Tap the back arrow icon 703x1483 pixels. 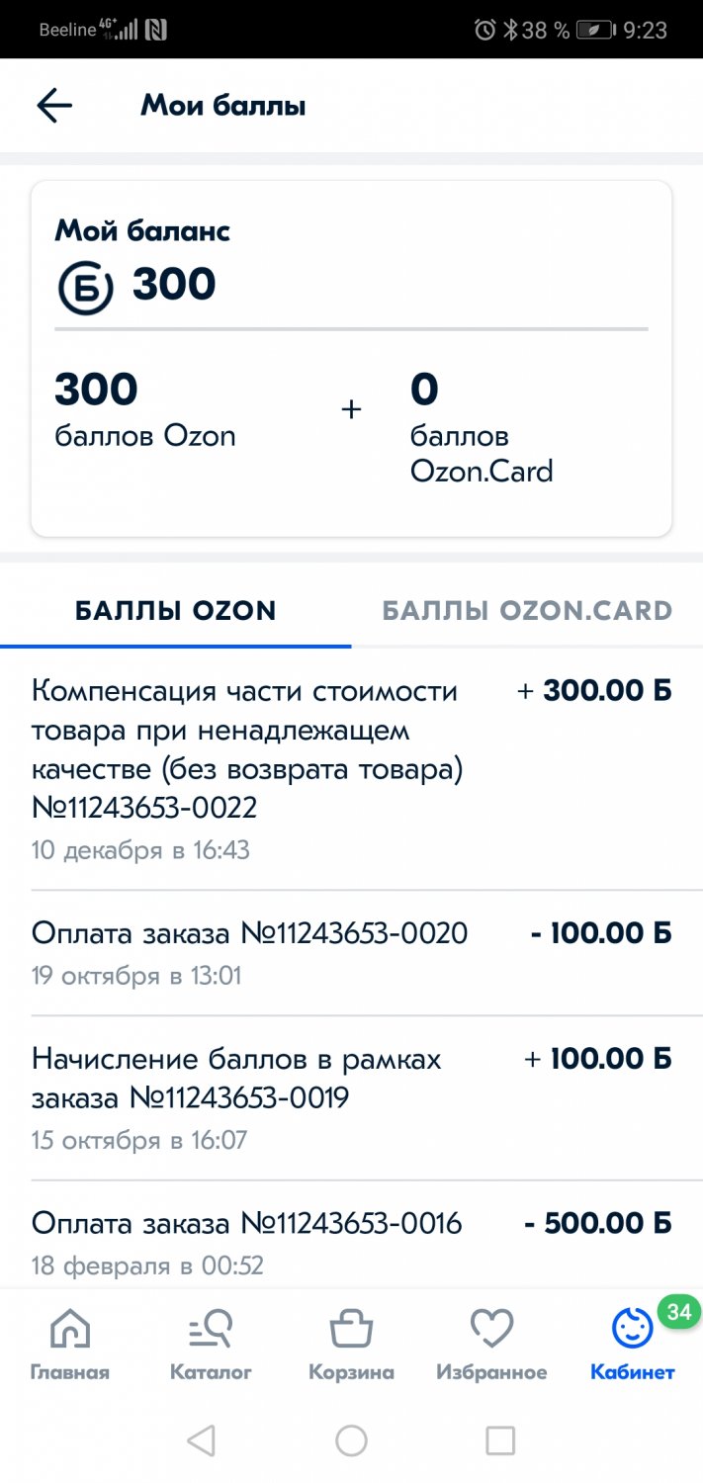pyautogui.click(x=54, y=106)
